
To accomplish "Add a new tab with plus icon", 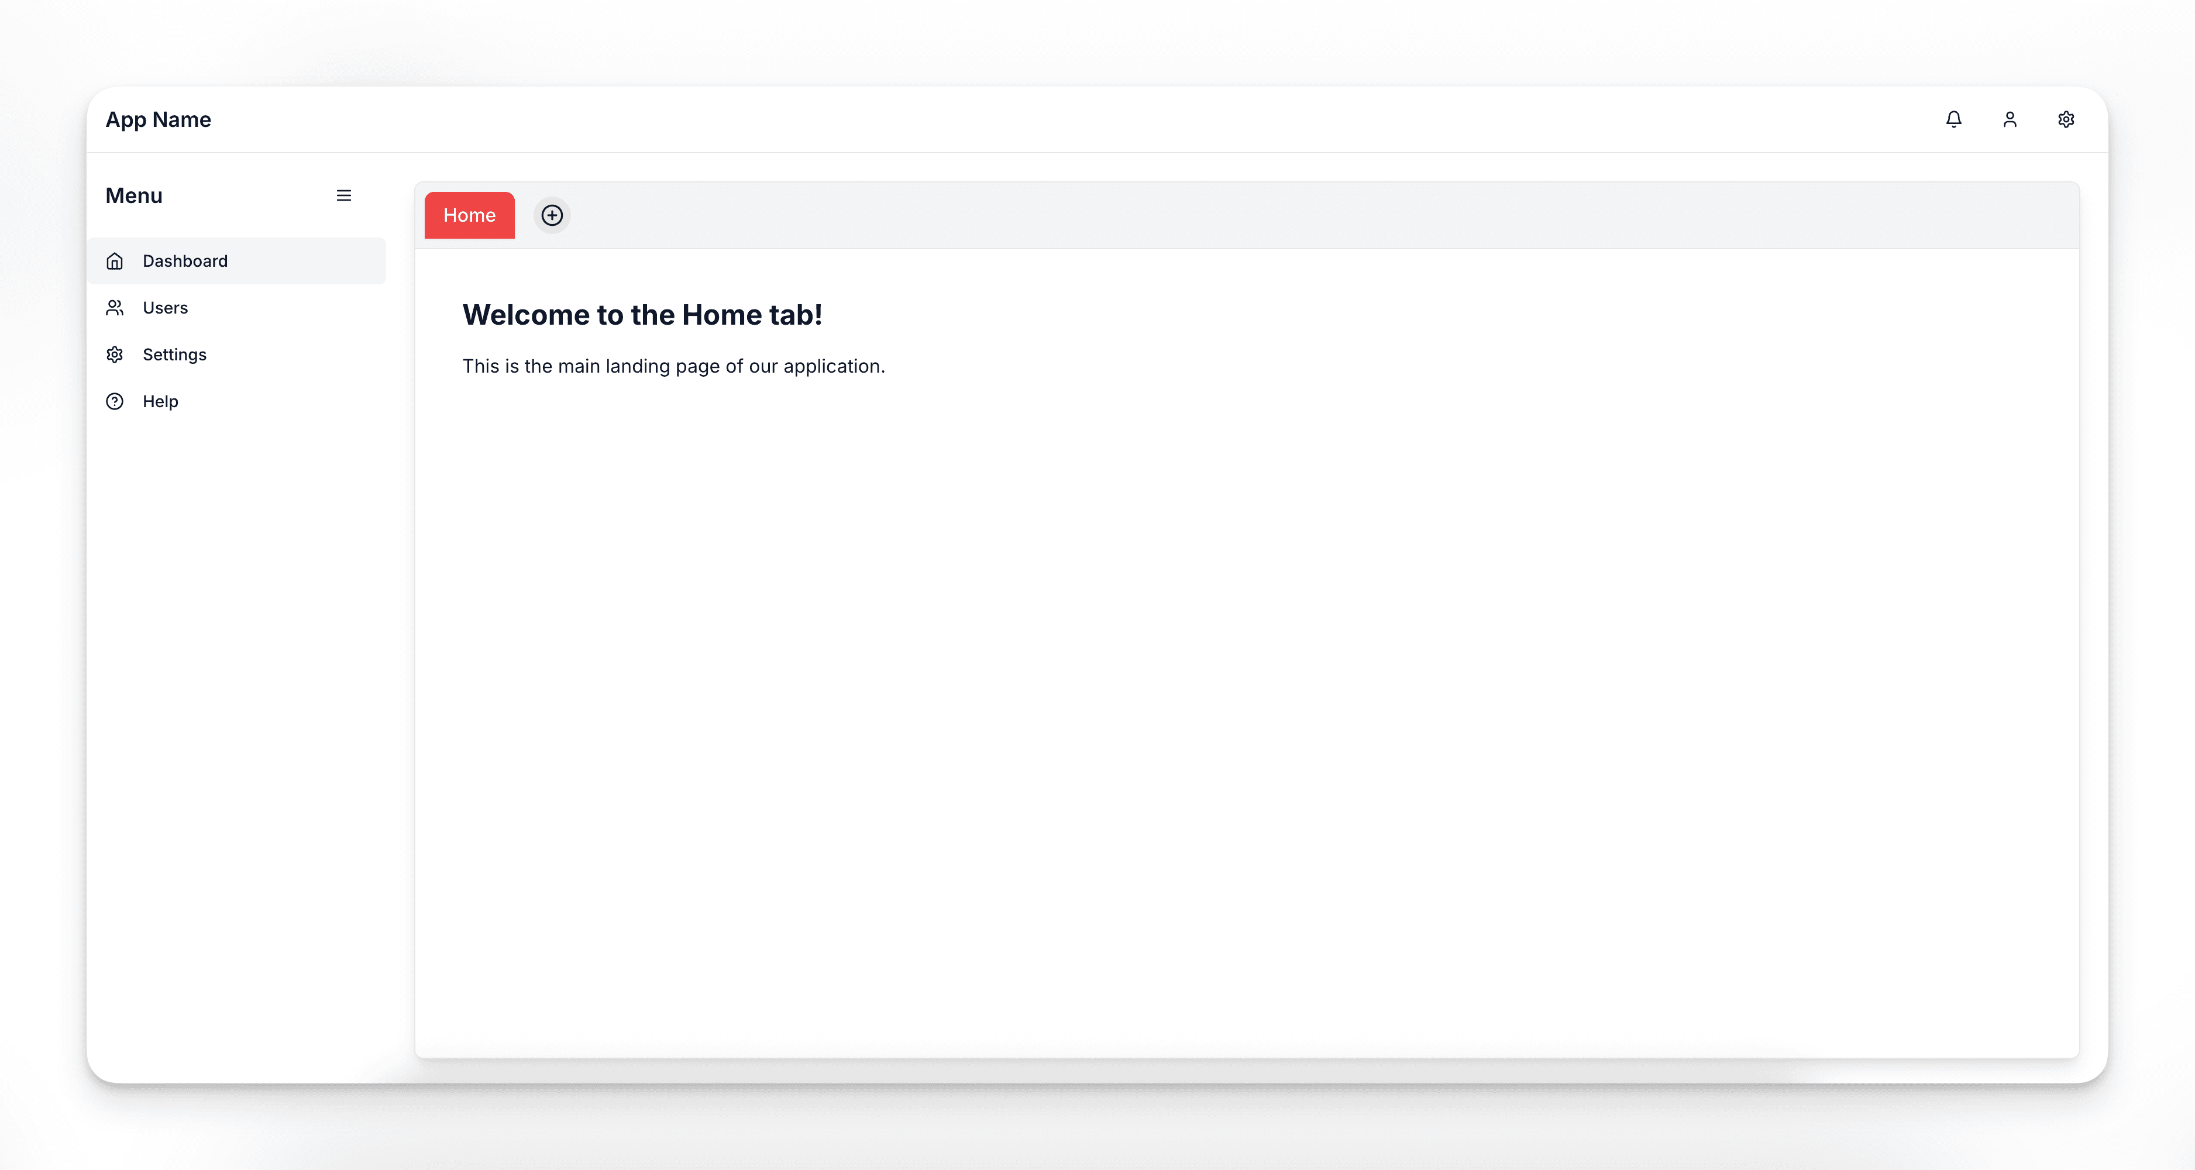I will (x=552, y=216).
